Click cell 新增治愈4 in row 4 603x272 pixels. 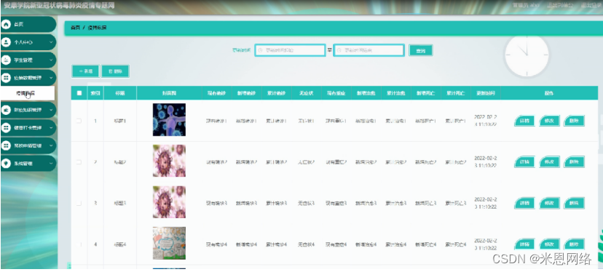[x=366, y=244]
